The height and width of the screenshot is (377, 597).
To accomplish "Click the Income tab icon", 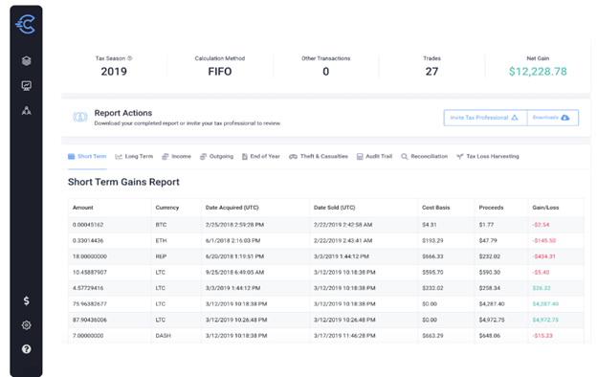I will tap(165, 157).
